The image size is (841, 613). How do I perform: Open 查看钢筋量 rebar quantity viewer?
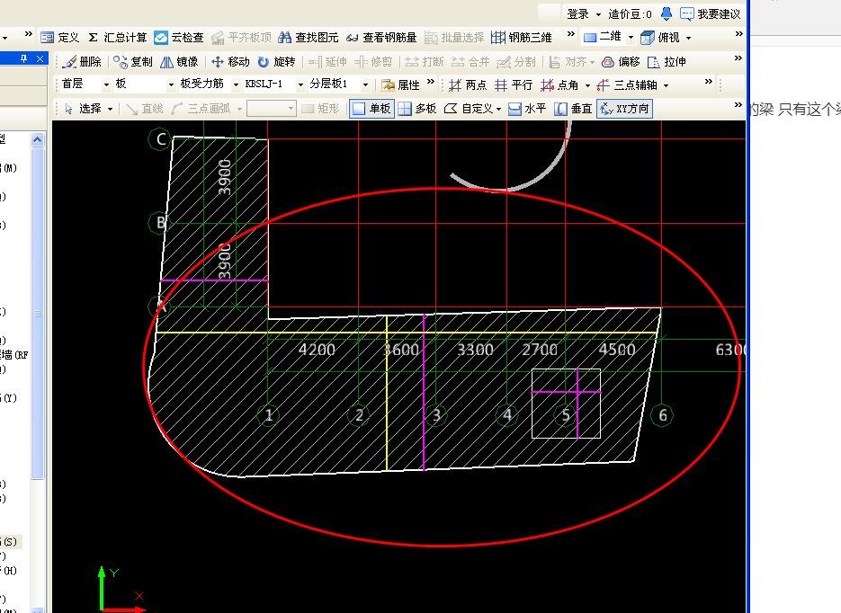(x=381, y=38)
